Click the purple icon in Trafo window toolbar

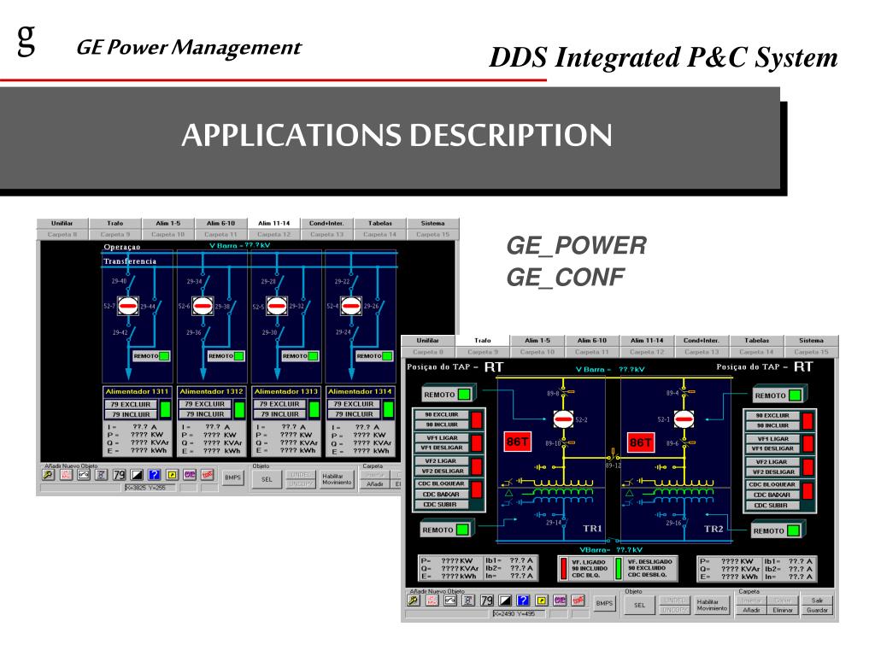pyautogui.click(x=560, y=600)
